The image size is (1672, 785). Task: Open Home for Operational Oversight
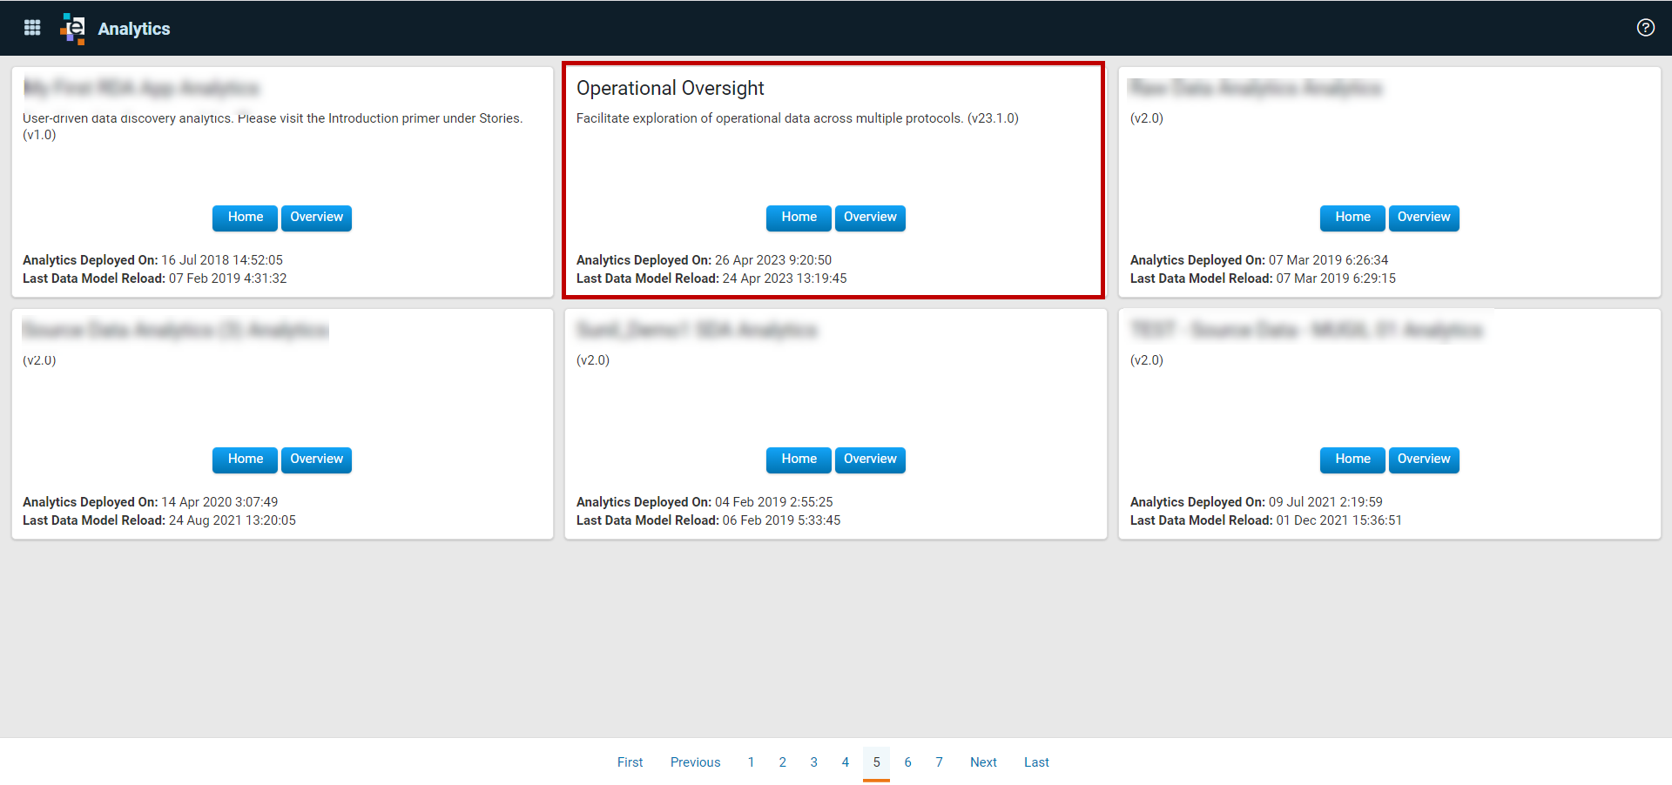(799, 218)
